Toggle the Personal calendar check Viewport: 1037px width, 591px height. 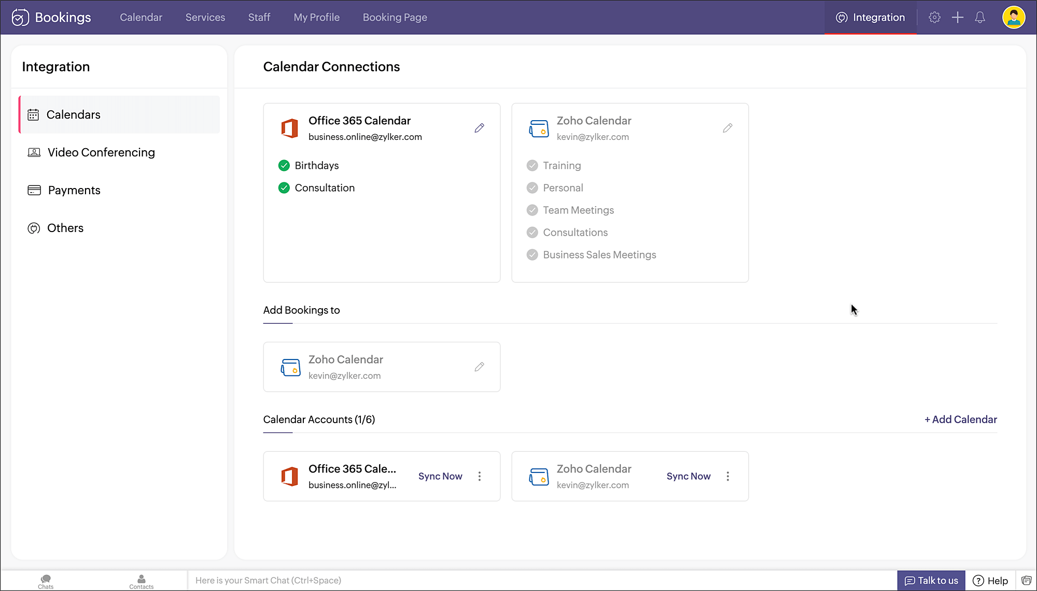(532, 188)
